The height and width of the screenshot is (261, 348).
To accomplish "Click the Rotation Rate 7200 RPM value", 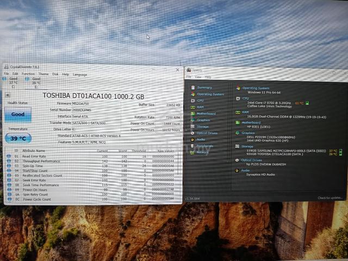I will point(168,117).
